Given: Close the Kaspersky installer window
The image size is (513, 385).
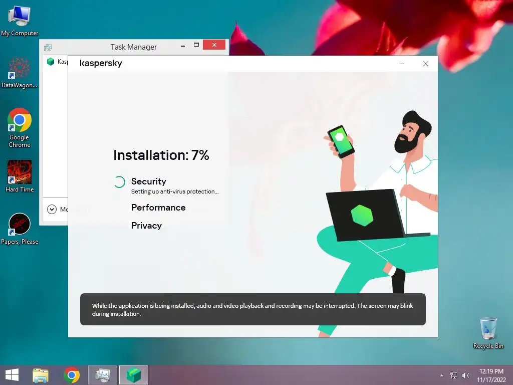Looking at the screenshot, I should tap(426, 64).
